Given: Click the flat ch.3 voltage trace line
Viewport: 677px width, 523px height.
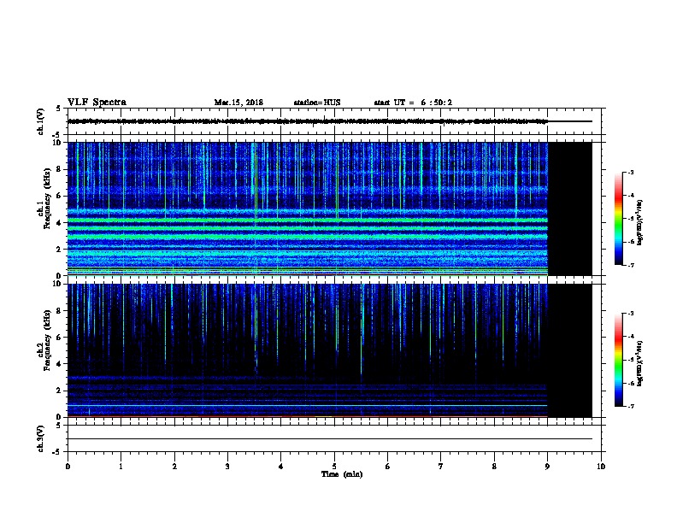Looking at the screenshot, I should (330, 439).
